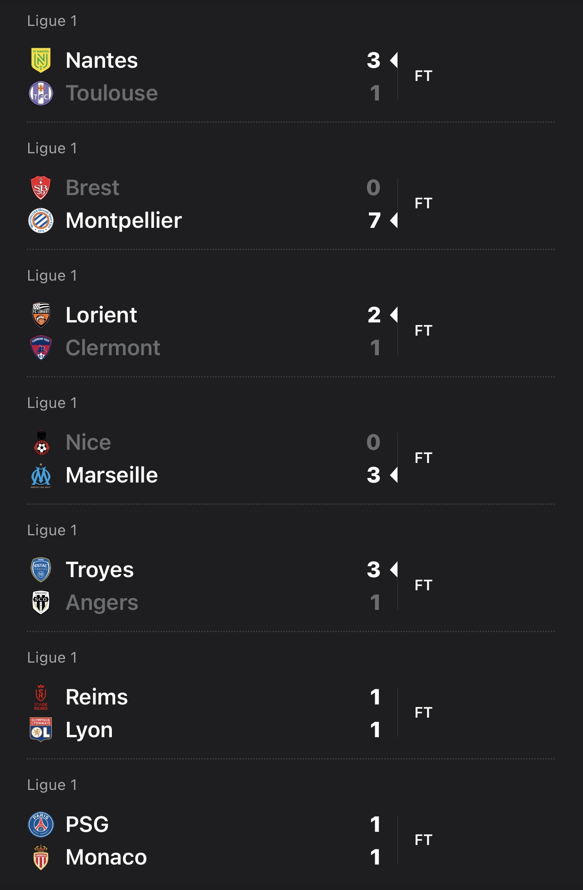The width and height of the screenshot is (583, 890).
Task: Select FT status of Nice–Marseille match
Action: (x=423, y=458)
